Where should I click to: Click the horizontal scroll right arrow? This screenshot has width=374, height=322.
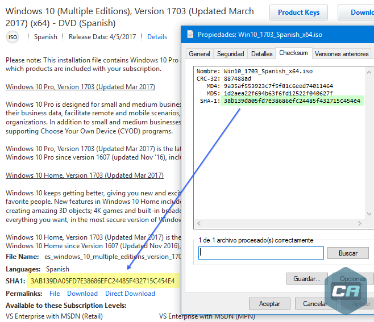(360, 224)
